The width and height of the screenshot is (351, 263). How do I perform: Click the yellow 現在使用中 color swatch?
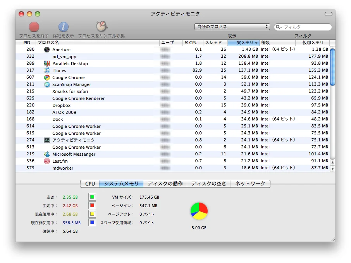pos(92,214)
